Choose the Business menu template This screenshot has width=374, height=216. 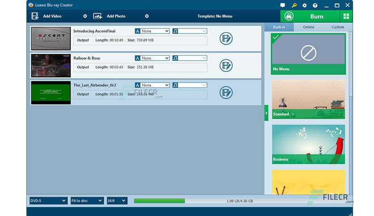308,145
